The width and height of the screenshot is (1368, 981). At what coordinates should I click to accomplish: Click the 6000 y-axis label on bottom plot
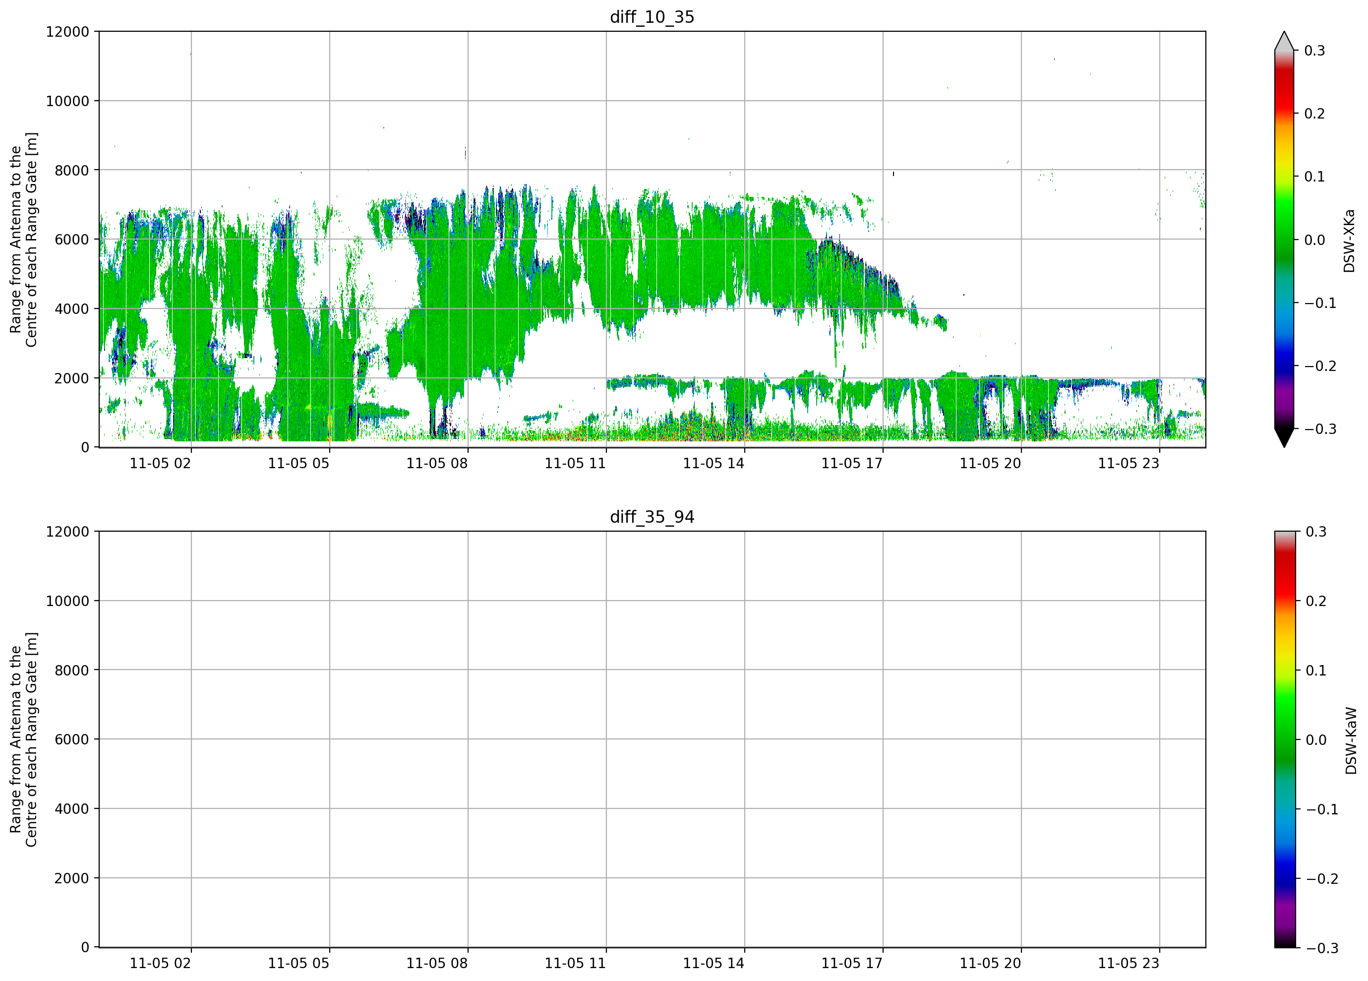coord(72,739)
